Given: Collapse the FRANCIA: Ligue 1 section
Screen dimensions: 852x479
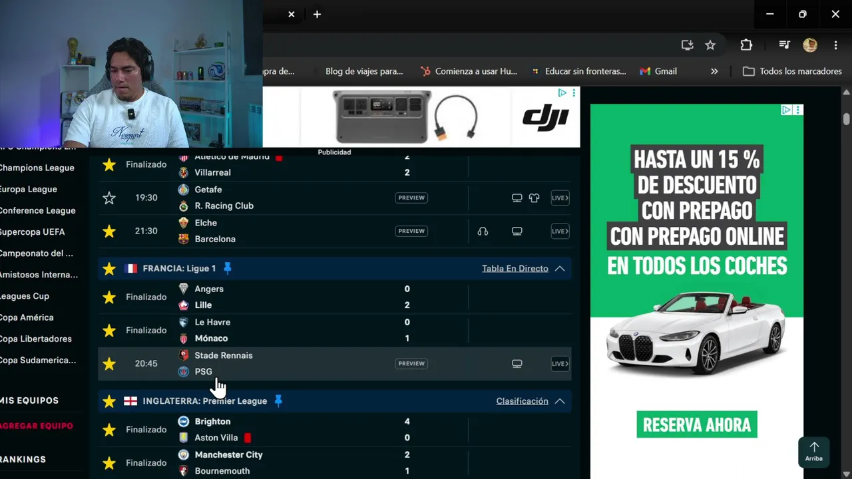Looking at the screenshot, I should [x=560, y=268].
